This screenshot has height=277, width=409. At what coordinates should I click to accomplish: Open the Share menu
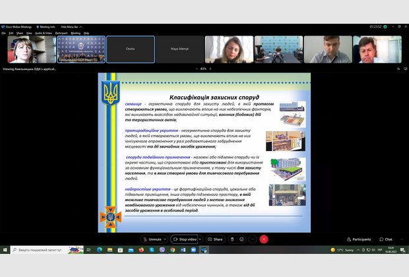point(20,33)
